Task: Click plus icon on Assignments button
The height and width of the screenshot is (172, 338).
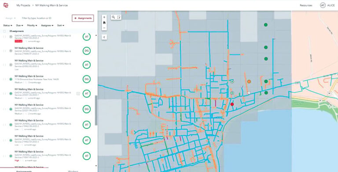Action: 75,18
